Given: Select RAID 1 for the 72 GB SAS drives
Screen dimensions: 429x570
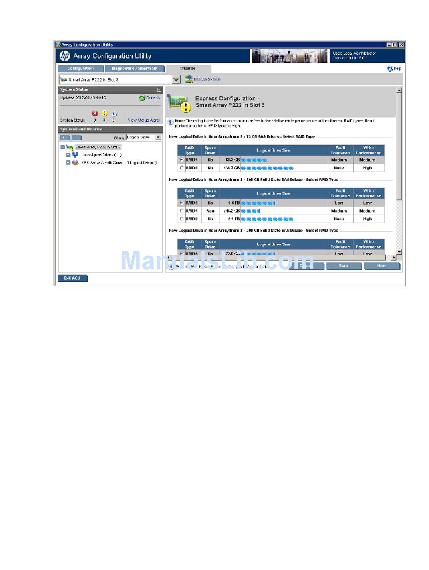Looking at the screenshot, I should click(x=182, y=160).
